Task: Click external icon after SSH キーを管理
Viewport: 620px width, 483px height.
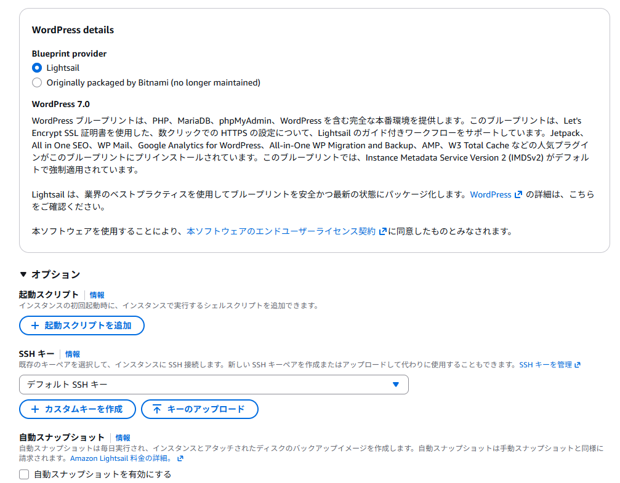Action: (578, 365)
